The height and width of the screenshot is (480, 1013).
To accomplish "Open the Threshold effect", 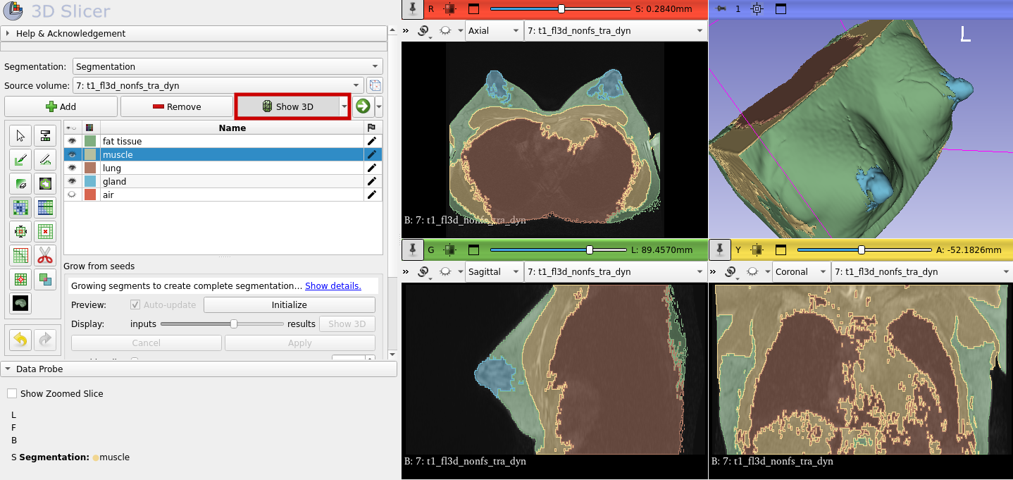I will pyautogui.click(x=45, y=135).
